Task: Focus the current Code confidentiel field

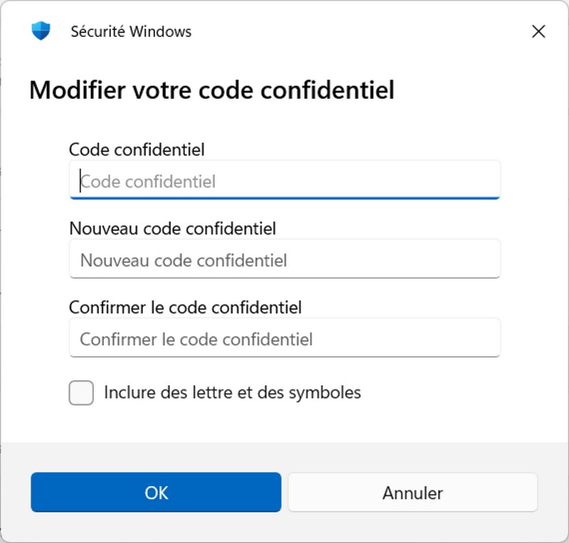Action: point(284,181)
